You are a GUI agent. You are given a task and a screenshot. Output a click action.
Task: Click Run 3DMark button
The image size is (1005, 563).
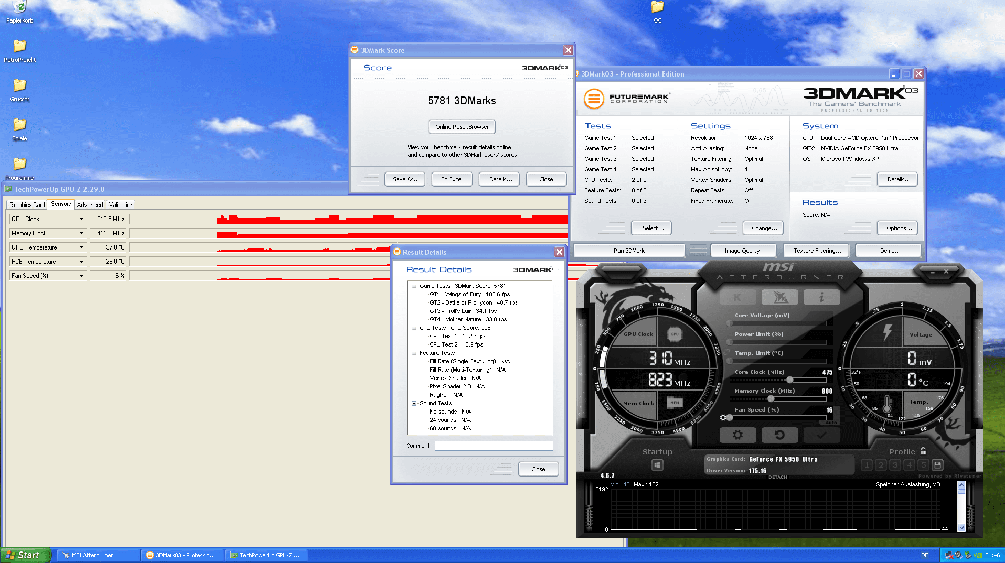pos(629,251)
